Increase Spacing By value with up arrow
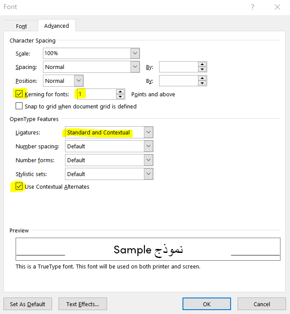290x314 pixels. click(202, 64)
